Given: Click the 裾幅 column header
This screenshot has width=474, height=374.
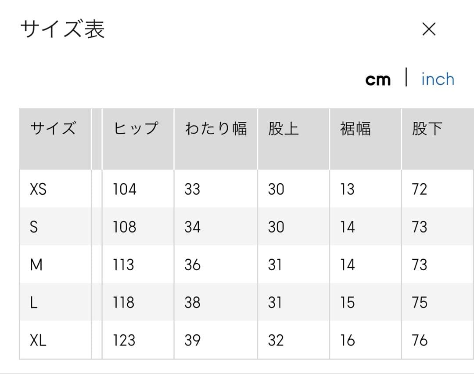Looking at the screenshot, I should point(355,129).
